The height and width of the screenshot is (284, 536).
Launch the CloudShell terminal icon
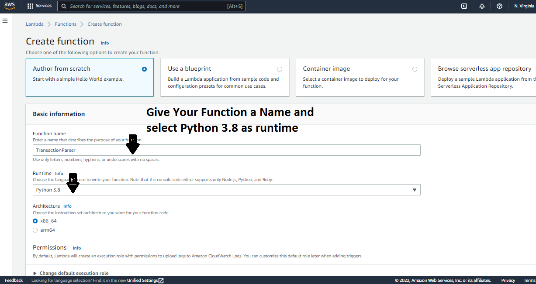[x=464, y=6]
